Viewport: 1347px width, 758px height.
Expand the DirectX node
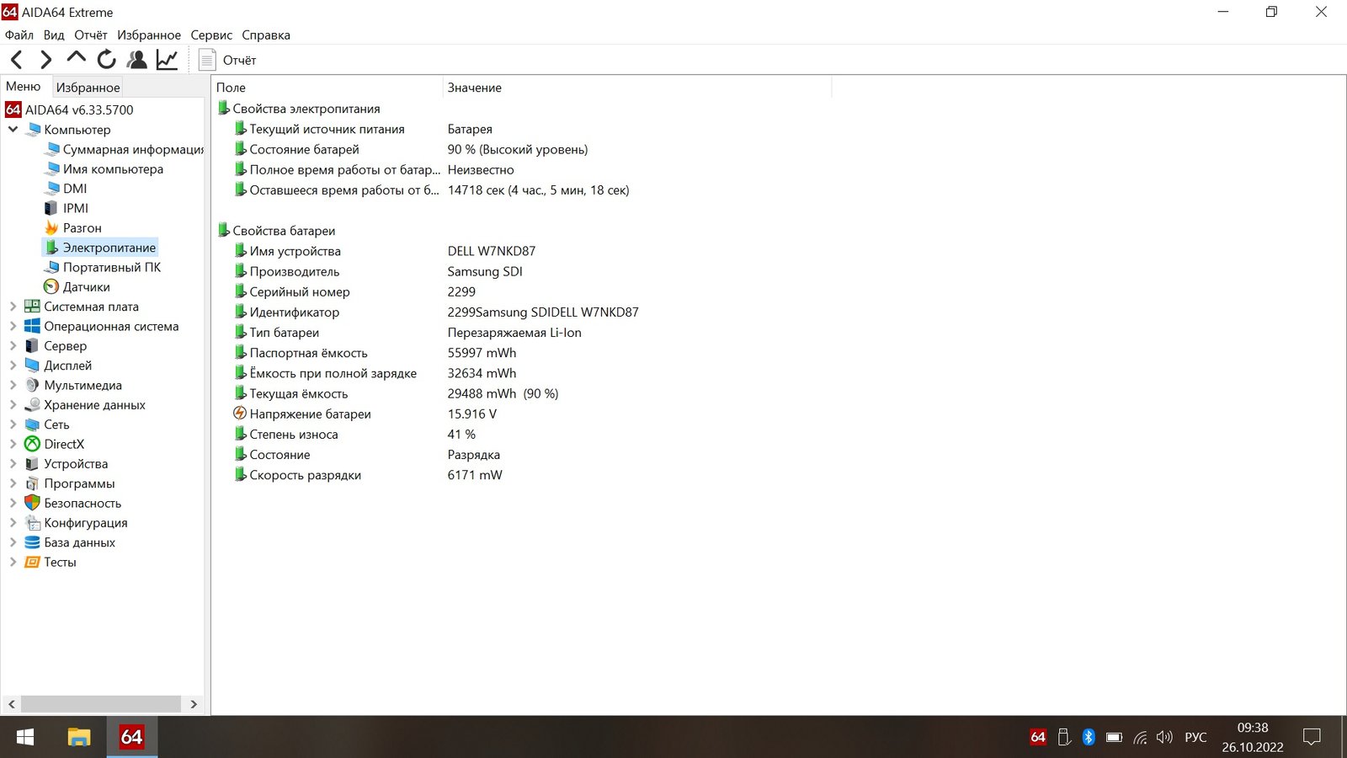coord(13,444)
